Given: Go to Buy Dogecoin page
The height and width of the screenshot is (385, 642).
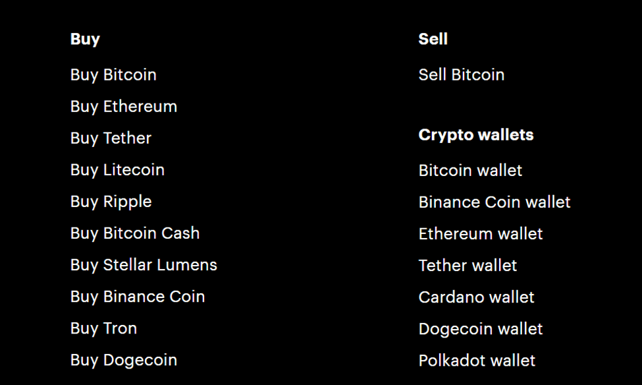Looking at the screenshot, I should point(124,360).
